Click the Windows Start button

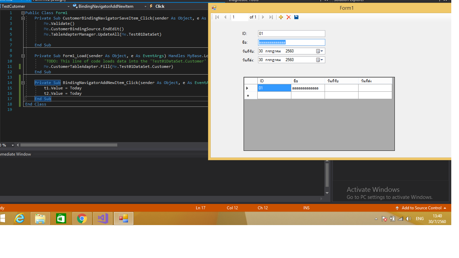pos(3,219)
